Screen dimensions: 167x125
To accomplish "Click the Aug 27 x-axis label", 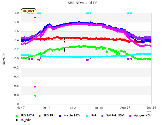I will point(125,108).
